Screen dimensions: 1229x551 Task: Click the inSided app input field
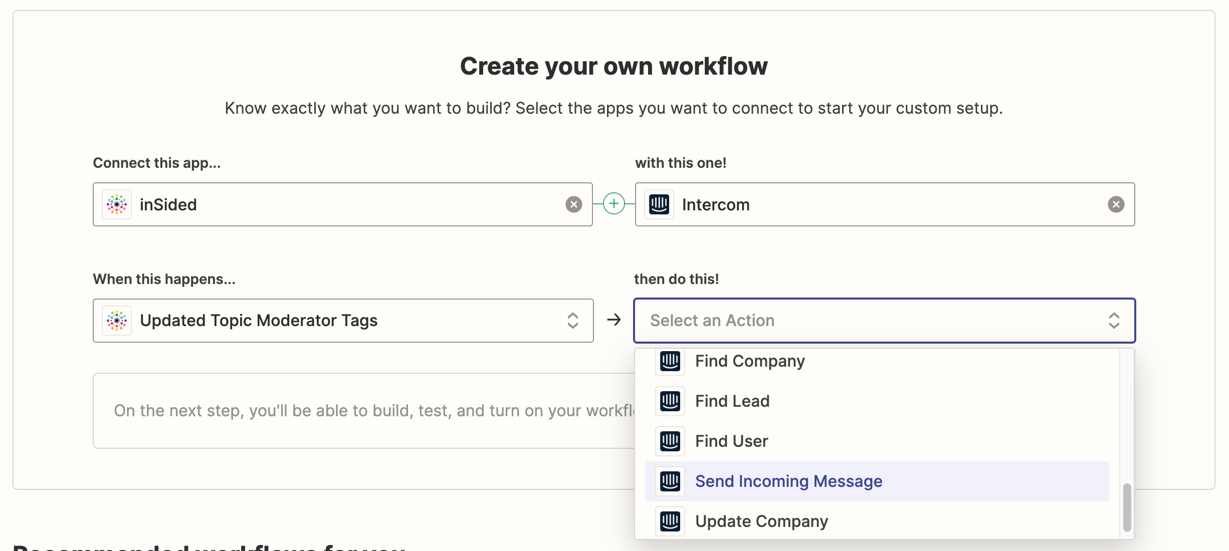[x=343, y=204]
